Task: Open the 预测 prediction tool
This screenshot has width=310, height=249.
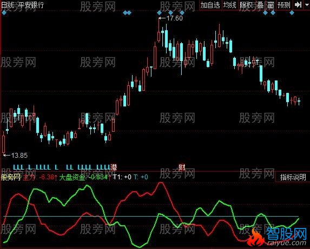Action: 283,5
